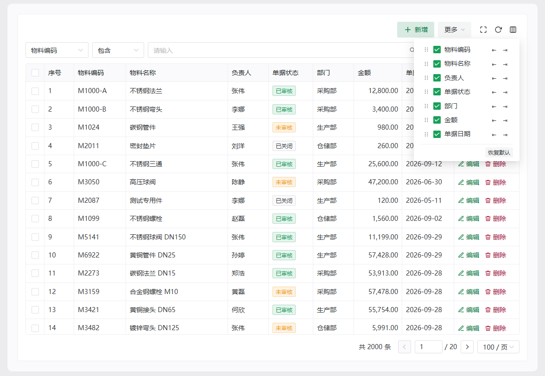Pin 物料名称 column to right
The image size is (545, 376).
(x=505, y=64)
